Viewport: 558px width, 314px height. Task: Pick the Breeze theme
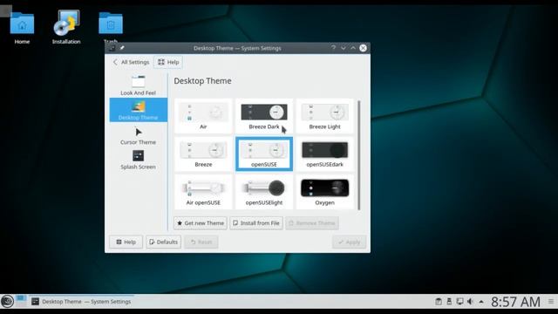pos(203,154)
